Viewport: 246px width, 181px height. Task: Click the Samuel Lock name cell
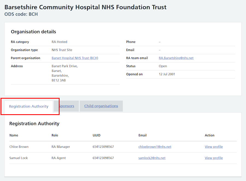click(19, 158)
